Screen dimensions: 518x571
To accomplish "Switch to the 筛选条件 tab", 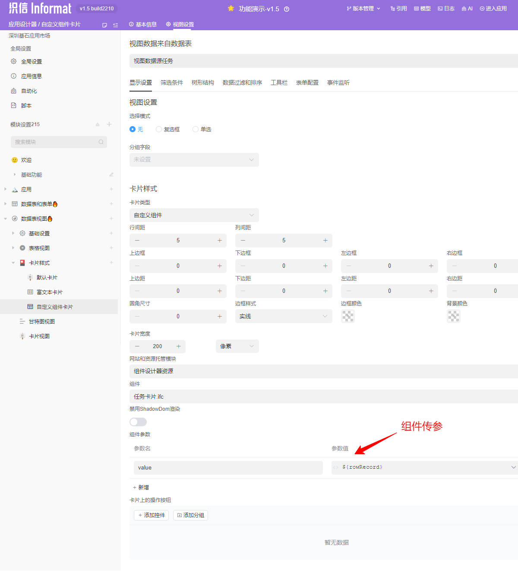I will point(172,82).
